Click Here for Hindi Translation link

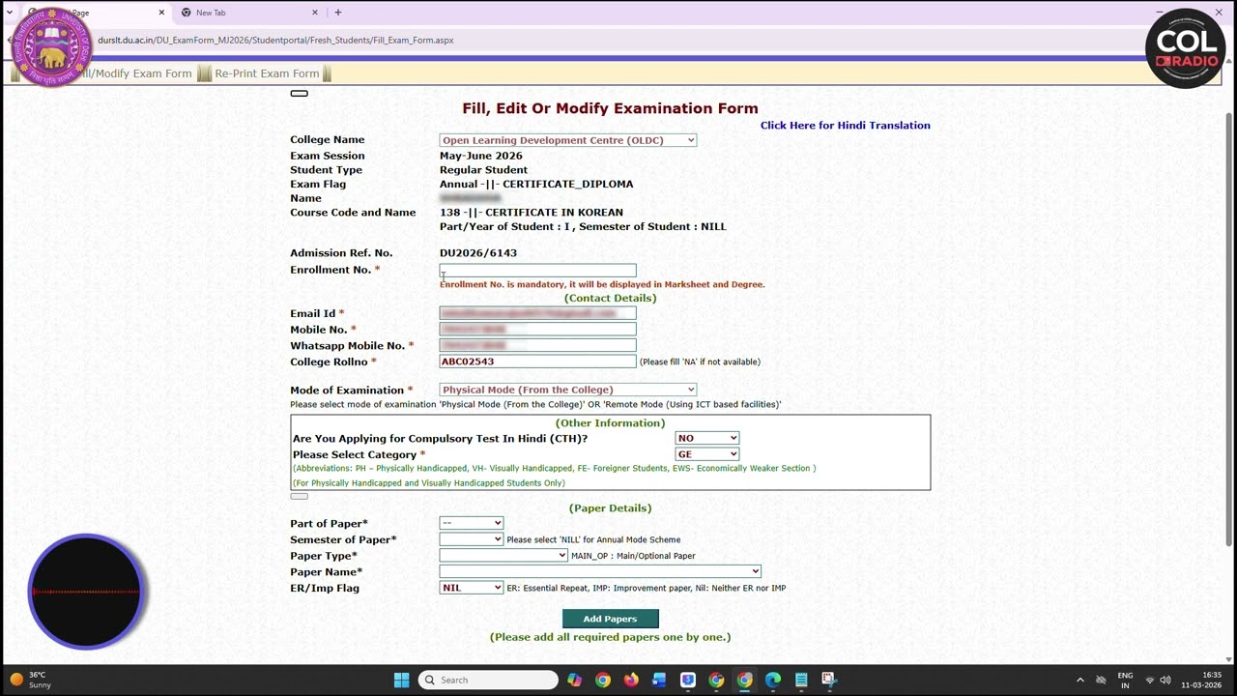(x=845, y=125)
